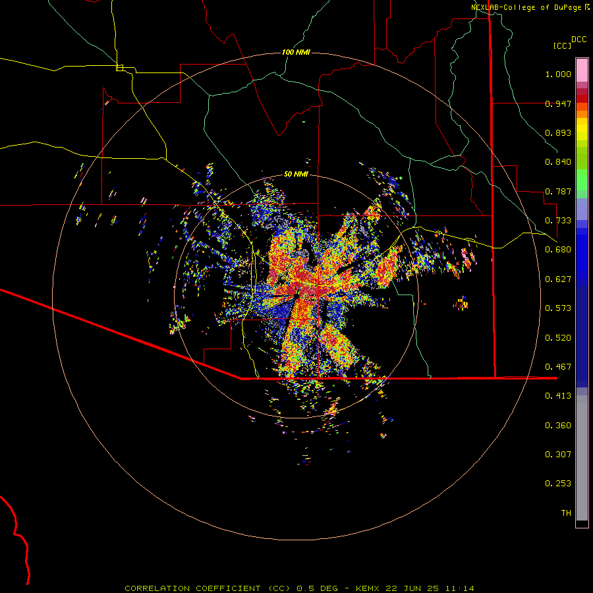Click the TH threshold label

click(x=566, y=513)
